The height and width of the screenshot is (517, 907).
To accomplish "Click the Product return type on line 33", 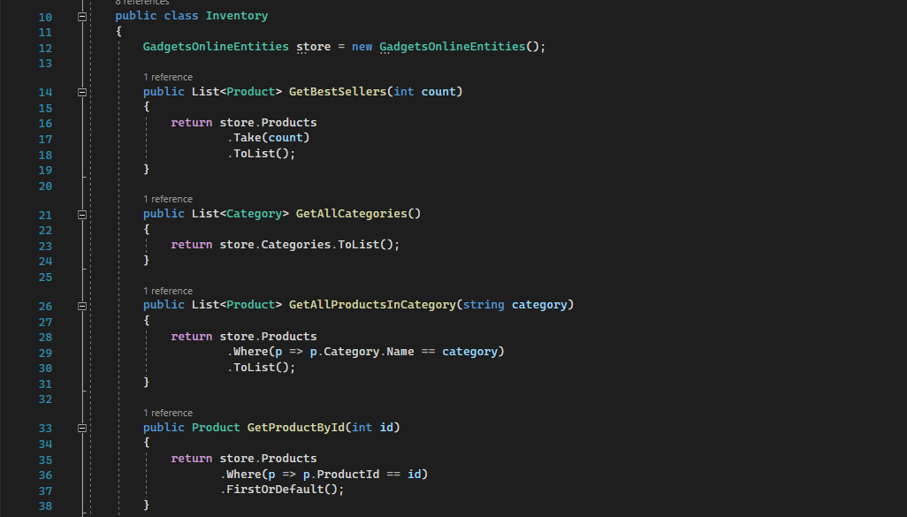I will point(216,428).
